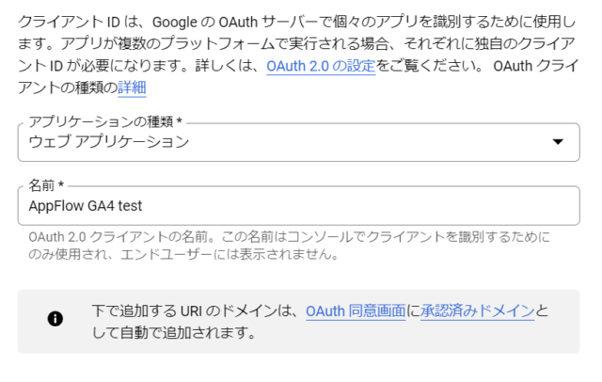Click the OAuth 2.0 クライアントの名前 helper text
This screenshot has width=602, height=382.
(x=290, y=246)
